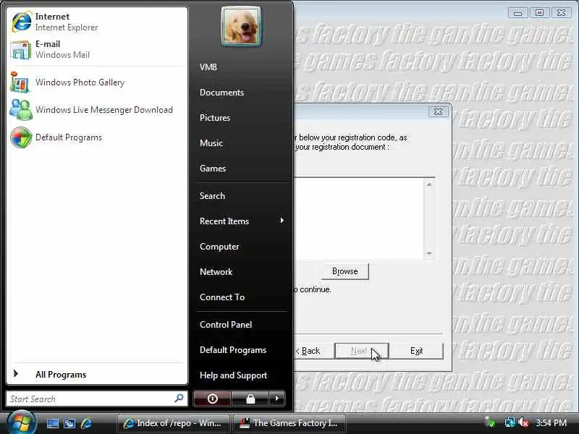Open Computer from Start menu
Screen dimensions: 579x434
pos(219,247)
